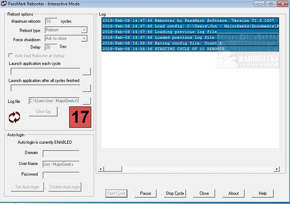Click Launch application each cycle text field
Screen dimensions: 290x204
[x=45, y=72]
